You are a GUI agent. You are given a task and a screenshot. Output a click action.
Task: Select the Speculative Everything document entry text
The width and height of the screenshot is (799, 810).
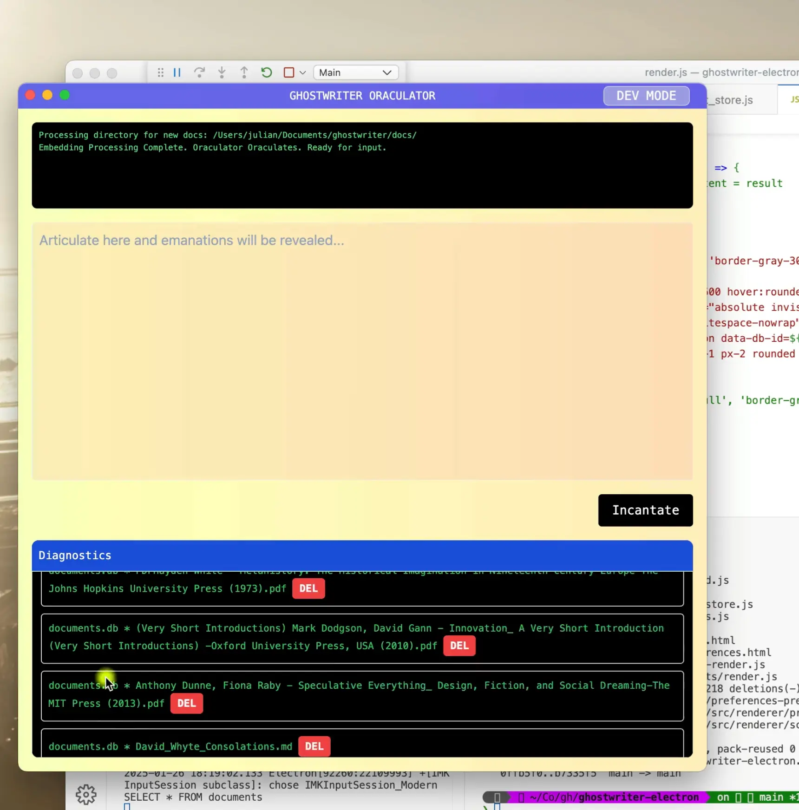tap(359, 694)
